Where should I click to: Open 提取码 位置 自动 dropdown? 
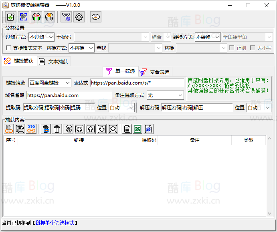click(x=121, y=108)
